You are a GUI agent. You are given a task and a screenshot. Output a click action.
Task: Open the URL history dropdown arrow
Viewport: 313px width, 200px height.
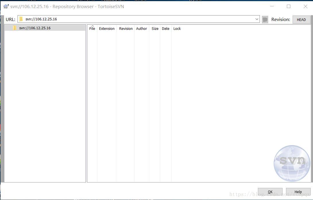(x=257, y=19)
